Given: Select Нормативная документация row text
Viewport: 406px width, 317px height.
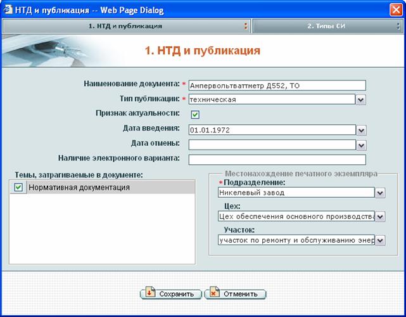Looking at the screenshot, I should click(79, 188).
